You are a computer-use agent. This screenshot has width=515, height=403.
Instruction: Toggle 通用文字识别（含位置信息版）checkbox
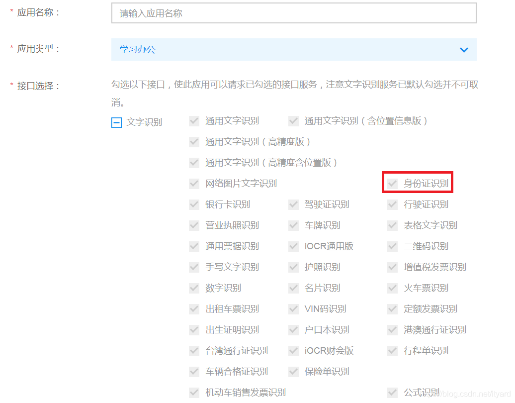293,121
